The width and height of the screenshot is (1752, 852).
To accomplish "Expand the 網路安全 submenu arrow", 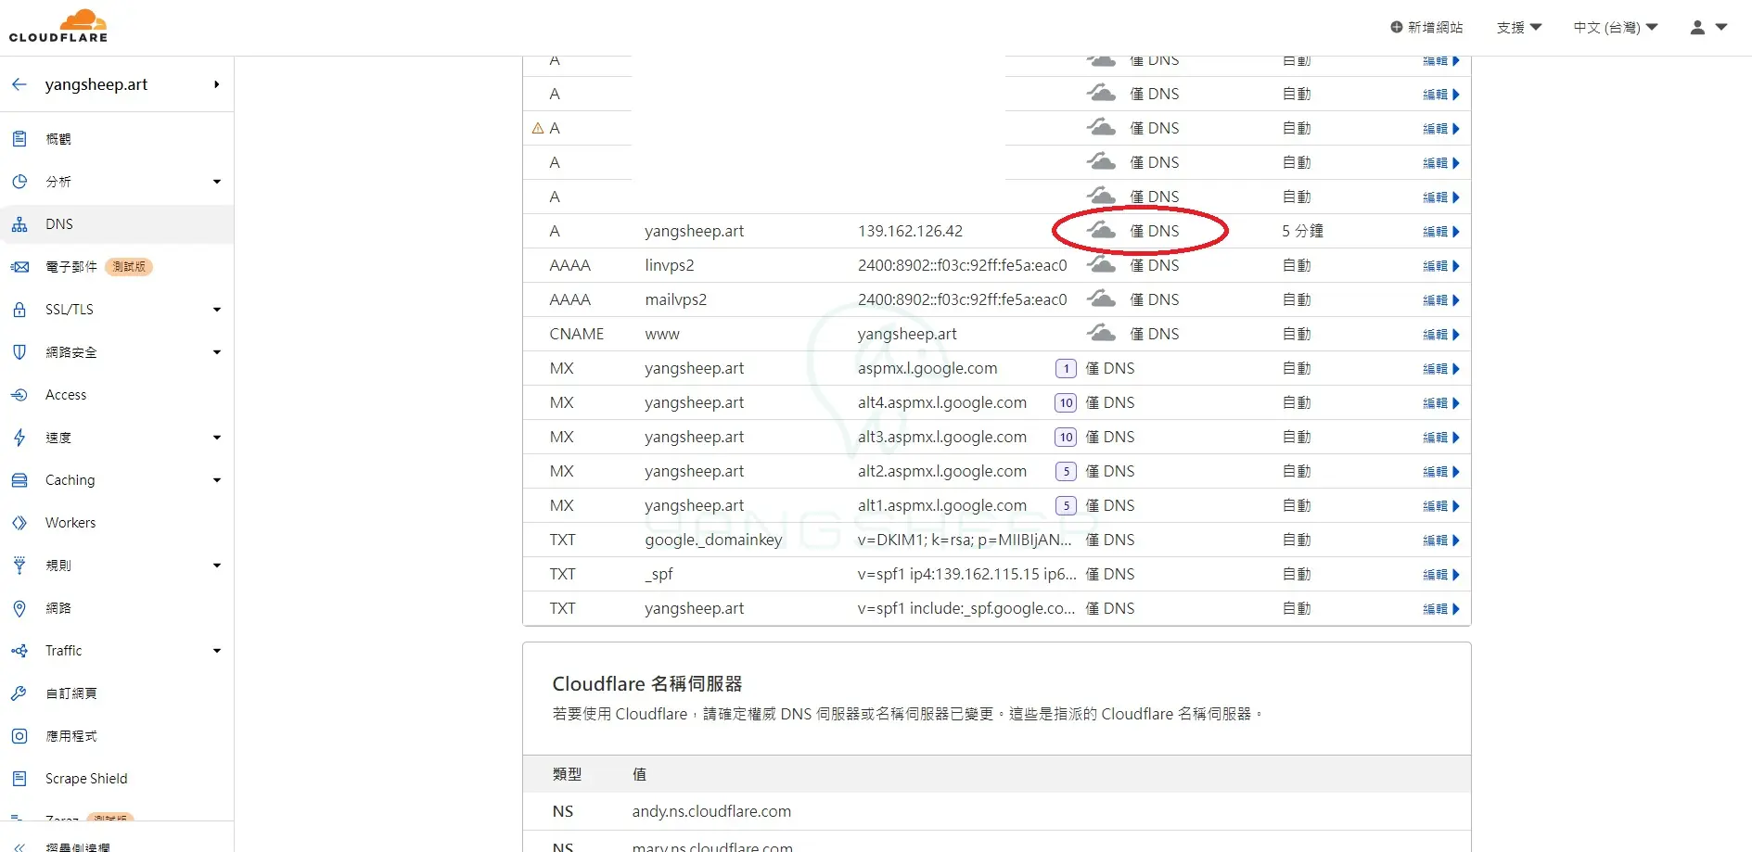I will click(217, 352).
